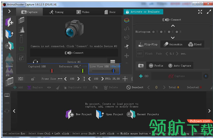Click the camera snapshot icon left of Prefix
Screen dimensions: 213x138
click(x=141, y=66)
